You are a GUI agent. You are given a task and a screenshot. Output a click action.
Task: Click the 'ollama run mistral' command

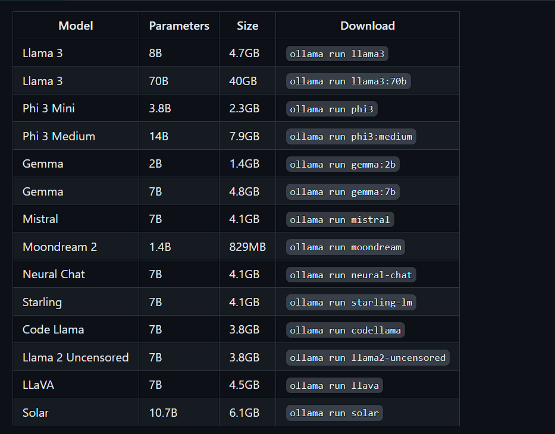coord(340,219)
